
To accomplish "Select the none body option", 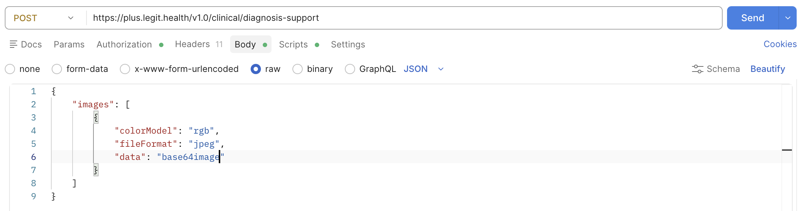I will tap(10, 69).
